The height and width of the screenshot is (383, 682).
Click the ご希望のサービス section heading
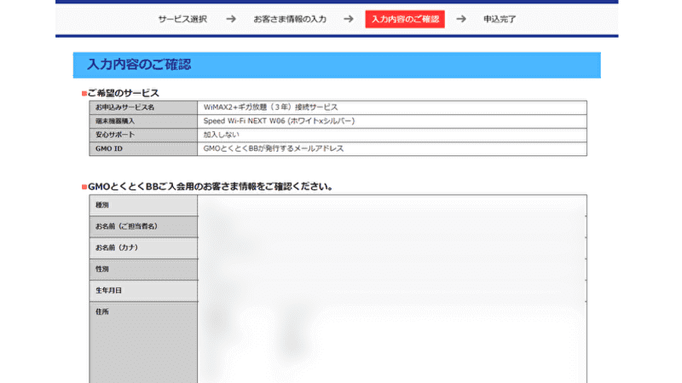124,93
